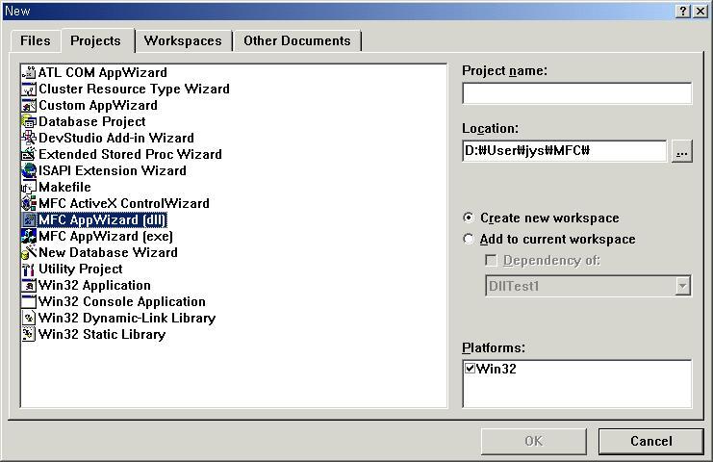Choose Win32 Console Application label

tap(122, 301)
